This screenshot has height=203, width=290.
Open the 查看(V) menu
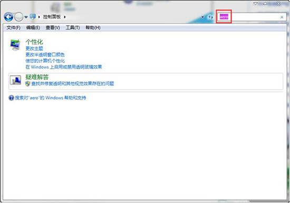click(53, 28)
